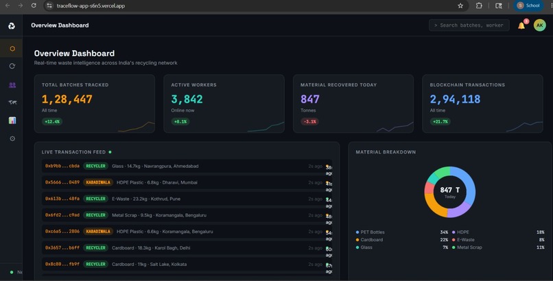
Task: Open transaction hash 0x8c80...fb9f
Action: pyautogui.click(x=62, y=264)
